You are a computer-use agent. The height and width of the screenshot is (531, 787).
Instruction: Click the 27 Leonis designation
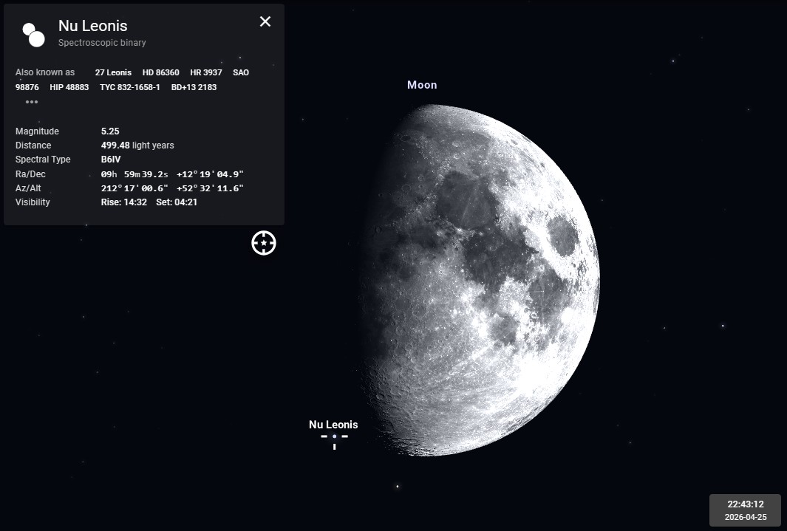pyautogui.click(x=113, y=72)
